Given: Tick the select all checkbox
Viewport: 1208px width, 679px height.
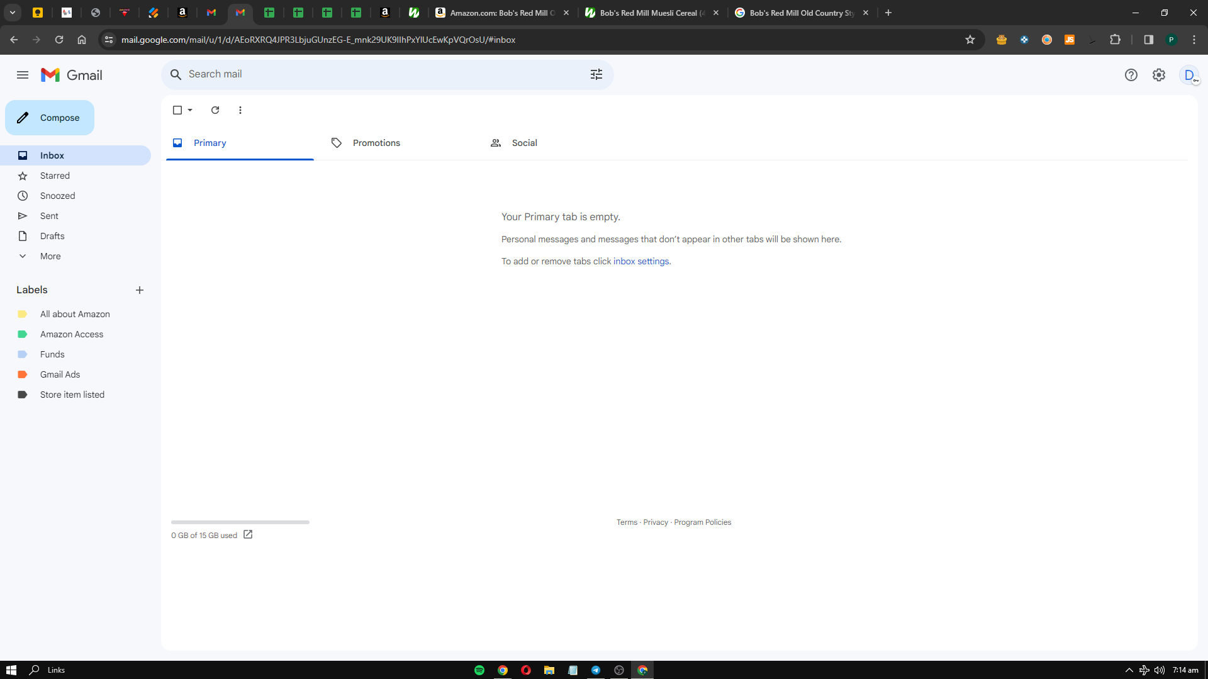Looking at the screenshot, I should point(177,110).
